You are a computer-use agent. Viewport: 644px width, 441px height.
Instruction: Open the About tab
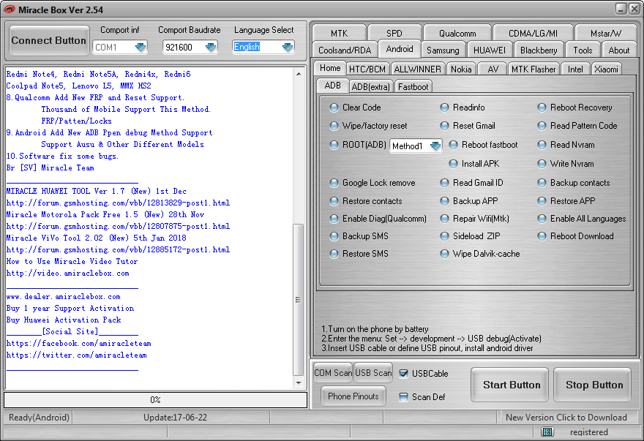pos(618,50)
